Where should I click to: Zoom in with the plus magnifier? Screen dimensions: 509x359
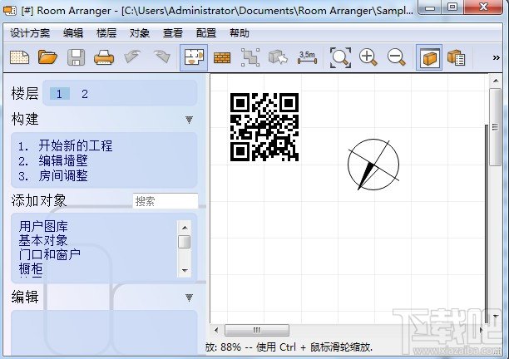click(368, 57)
